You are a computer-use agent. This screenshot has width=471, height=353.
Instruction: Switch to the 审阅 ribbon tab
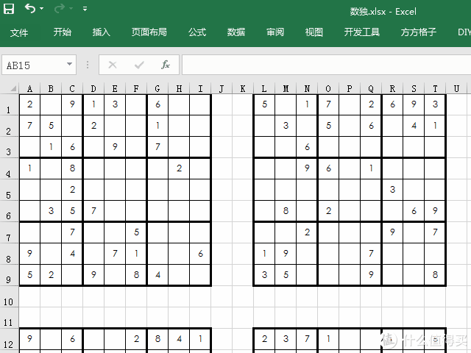(275, 32)
